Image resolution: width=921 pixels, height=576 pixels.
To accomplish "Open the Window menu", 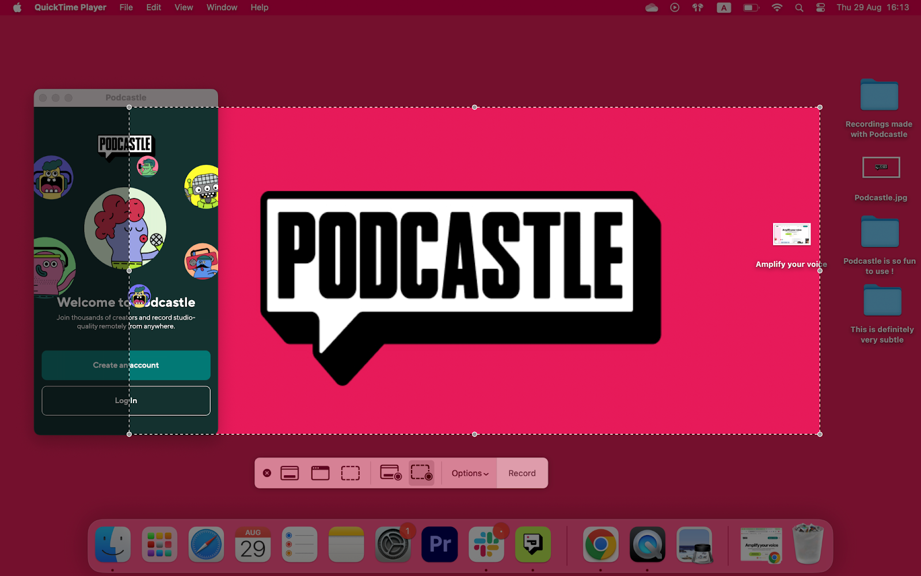I will click(222, 7).
